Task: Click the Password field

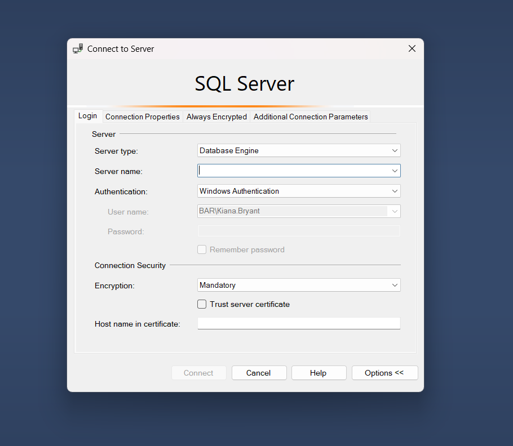Action: click(x=299, y=231)
